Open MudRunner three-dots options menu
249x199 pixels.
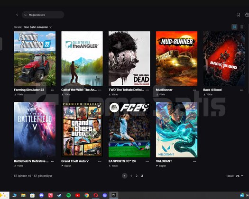pos(194,90)
